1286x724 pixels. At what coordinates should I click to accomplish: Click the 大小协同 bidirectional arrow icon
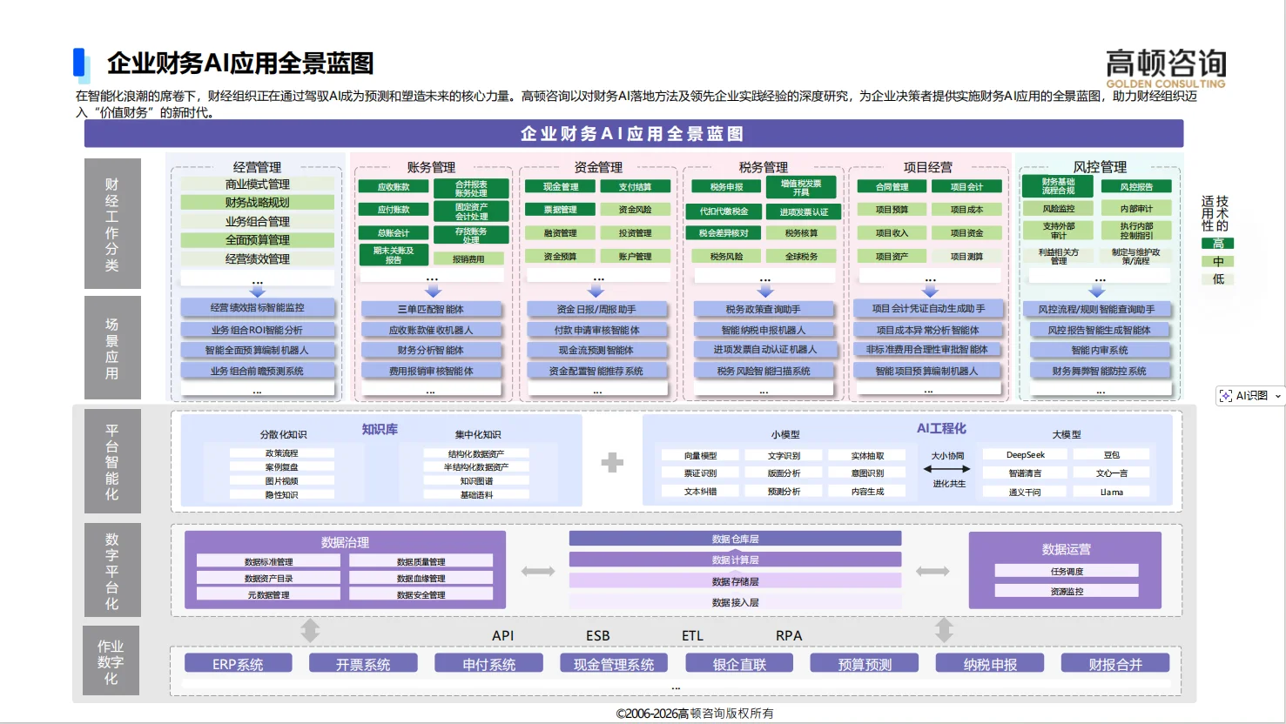click(947, 467)
